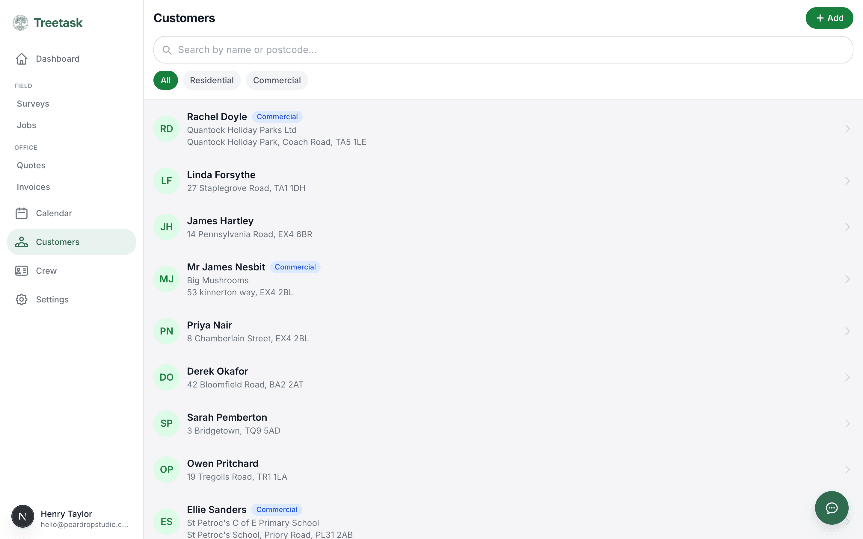Image resolution: width=863 pixels, height=539 pixels.
Task: Go to Jobs in sidebar
Action: click(26, 125)
